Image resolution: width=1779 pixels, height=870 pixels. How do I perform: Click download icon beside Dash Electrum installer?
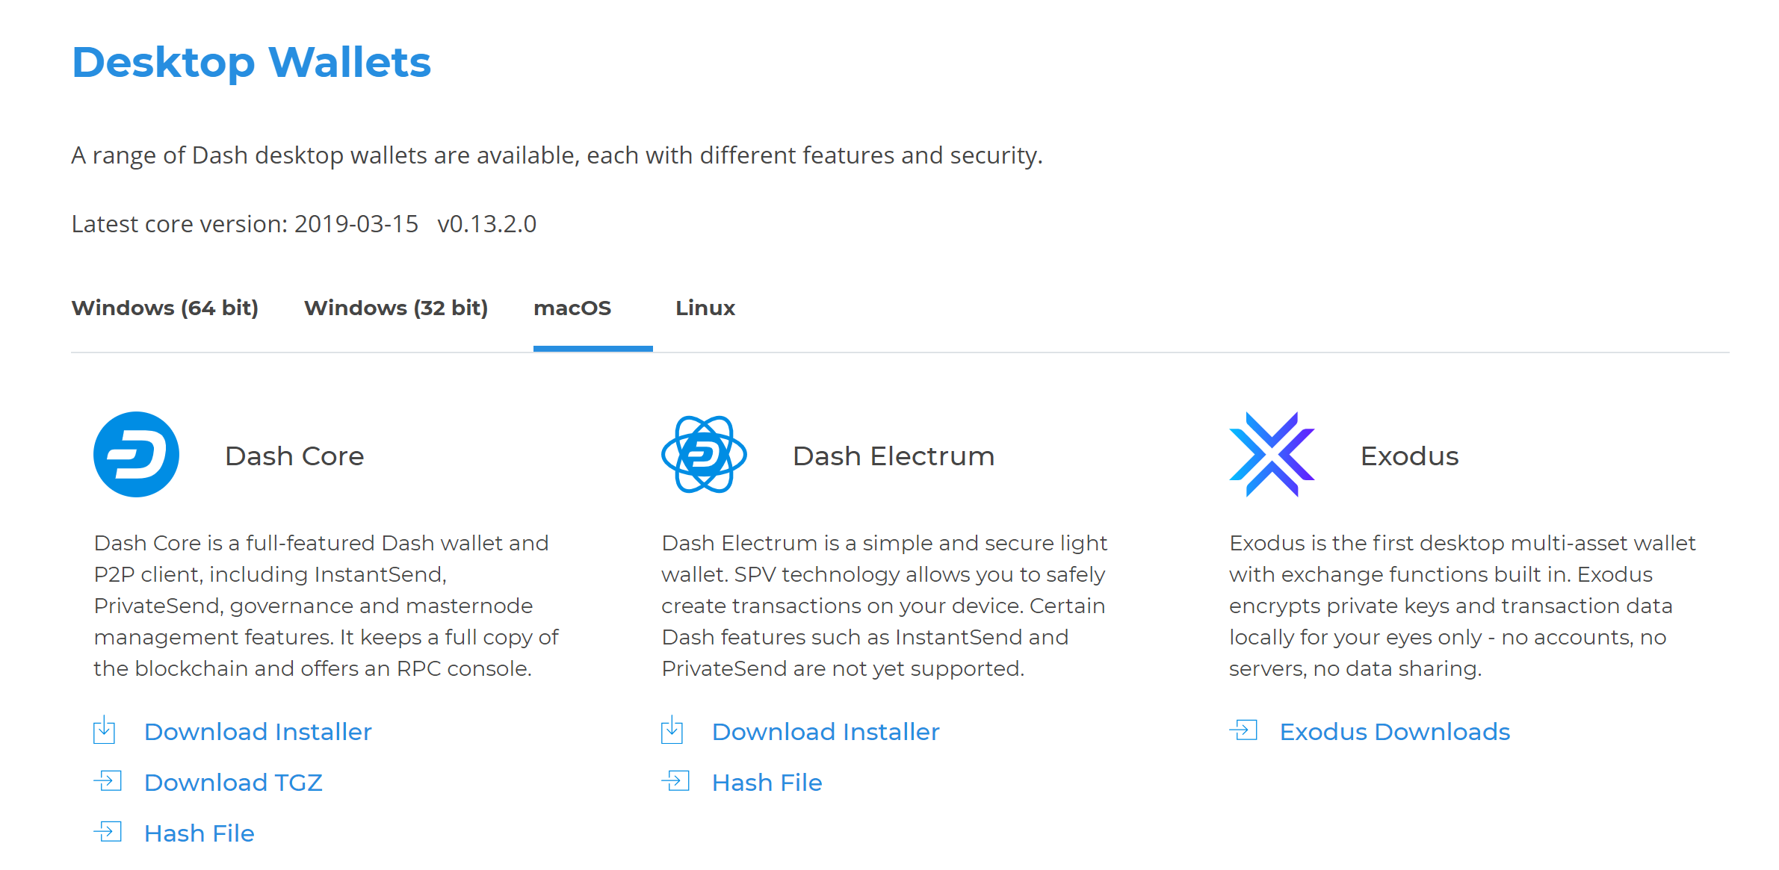coord(672,730)
